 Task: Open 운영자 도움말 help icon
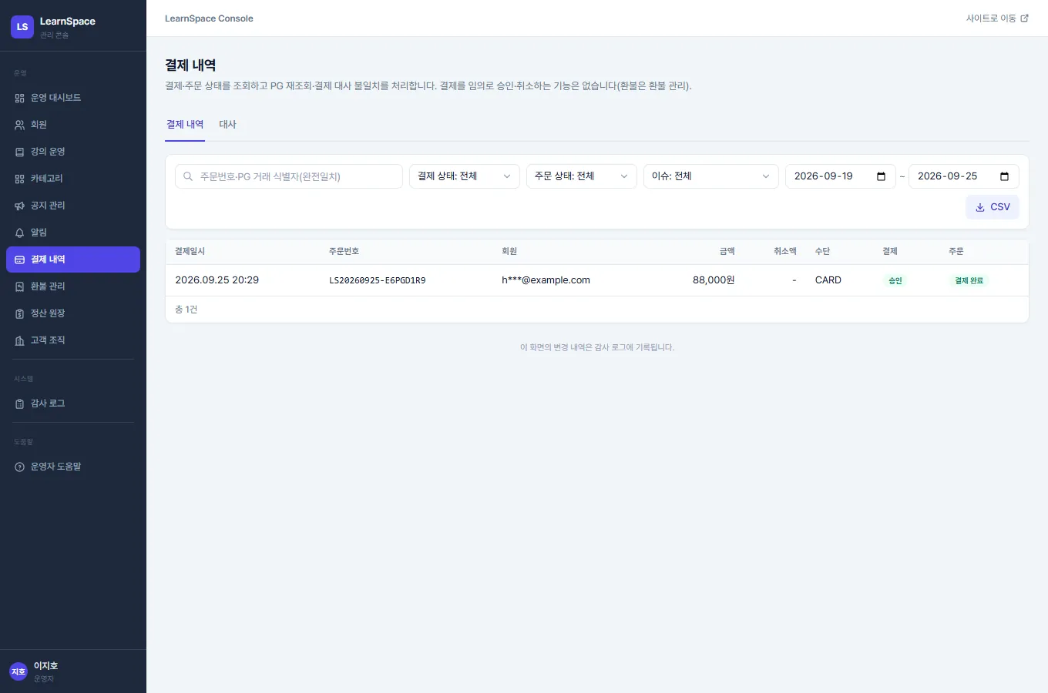(20, 467)
